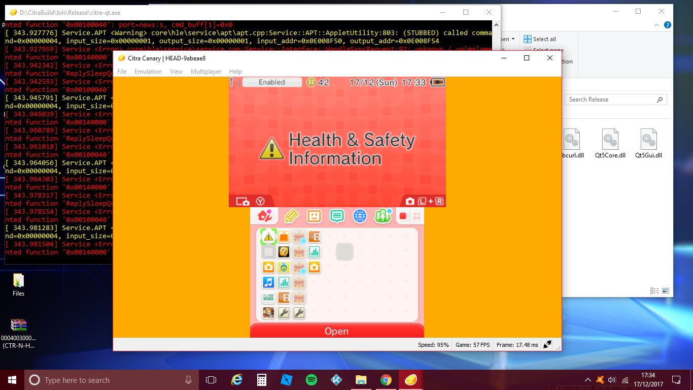Launch Internet Explorer from the taskbar
The height and width of the screenshot is (390, 693).
tap(237, 380)
